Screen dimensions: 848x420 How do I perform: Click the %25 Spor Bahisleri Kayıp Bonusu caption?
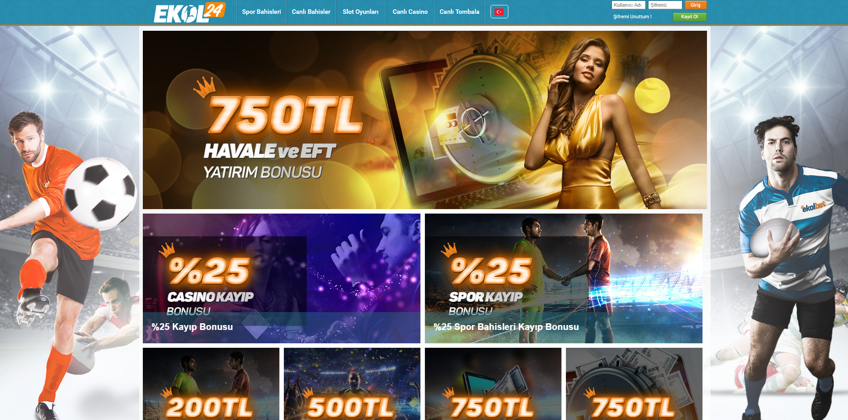pyautogui.click(x=506, y=327)
